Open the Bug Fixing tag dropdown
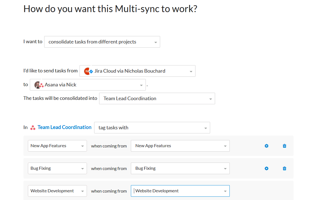 pos(57,168)
